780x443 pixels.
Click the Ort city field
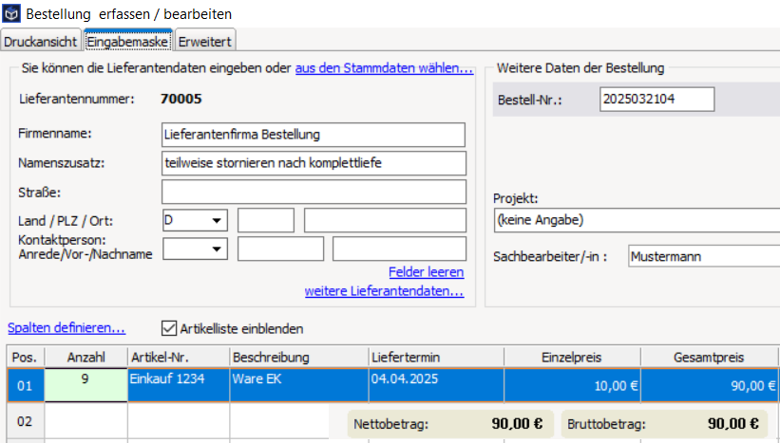pyautogui.click(x=385, y=220)
